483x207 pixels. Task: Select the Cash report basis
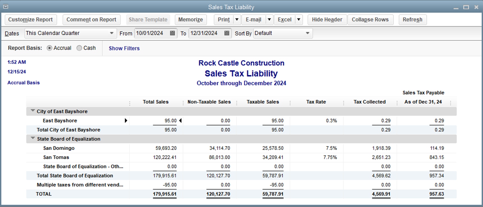coord(79,48)
